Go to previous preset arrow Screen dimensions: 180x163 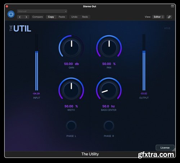click(20, 17)
